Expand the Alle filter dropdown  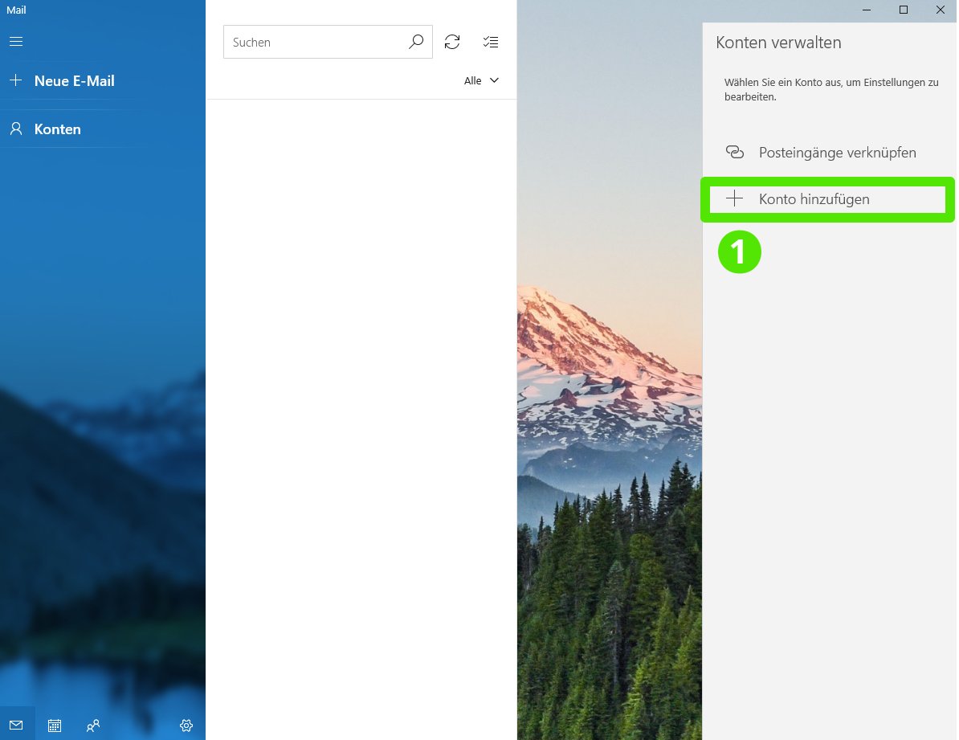[x=481, y=80]
